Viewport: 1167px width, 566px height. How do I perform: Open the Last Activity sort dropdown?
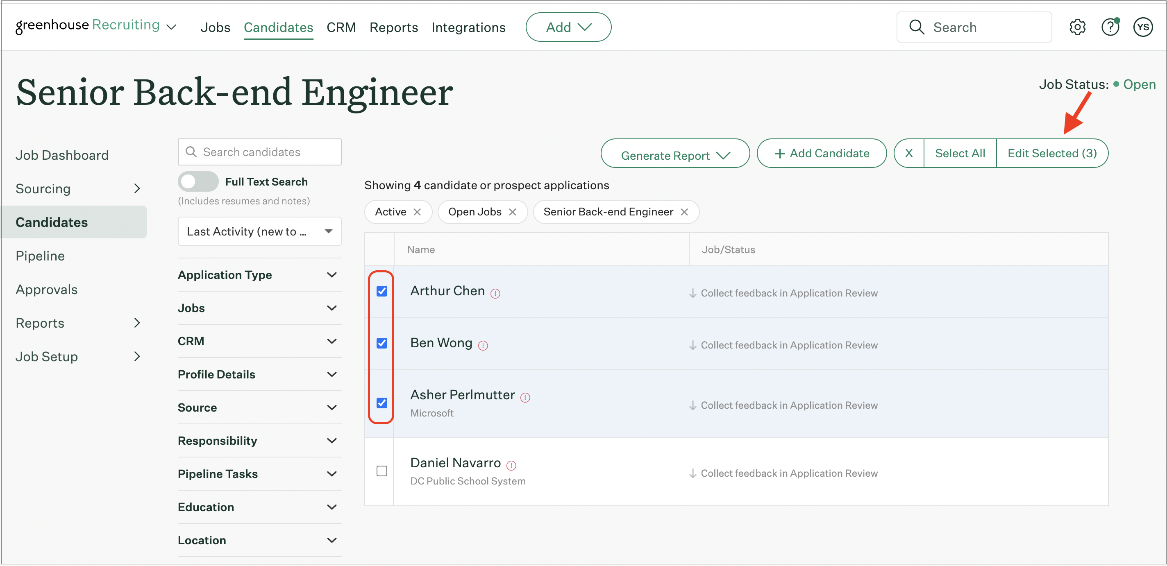point(260,231)
